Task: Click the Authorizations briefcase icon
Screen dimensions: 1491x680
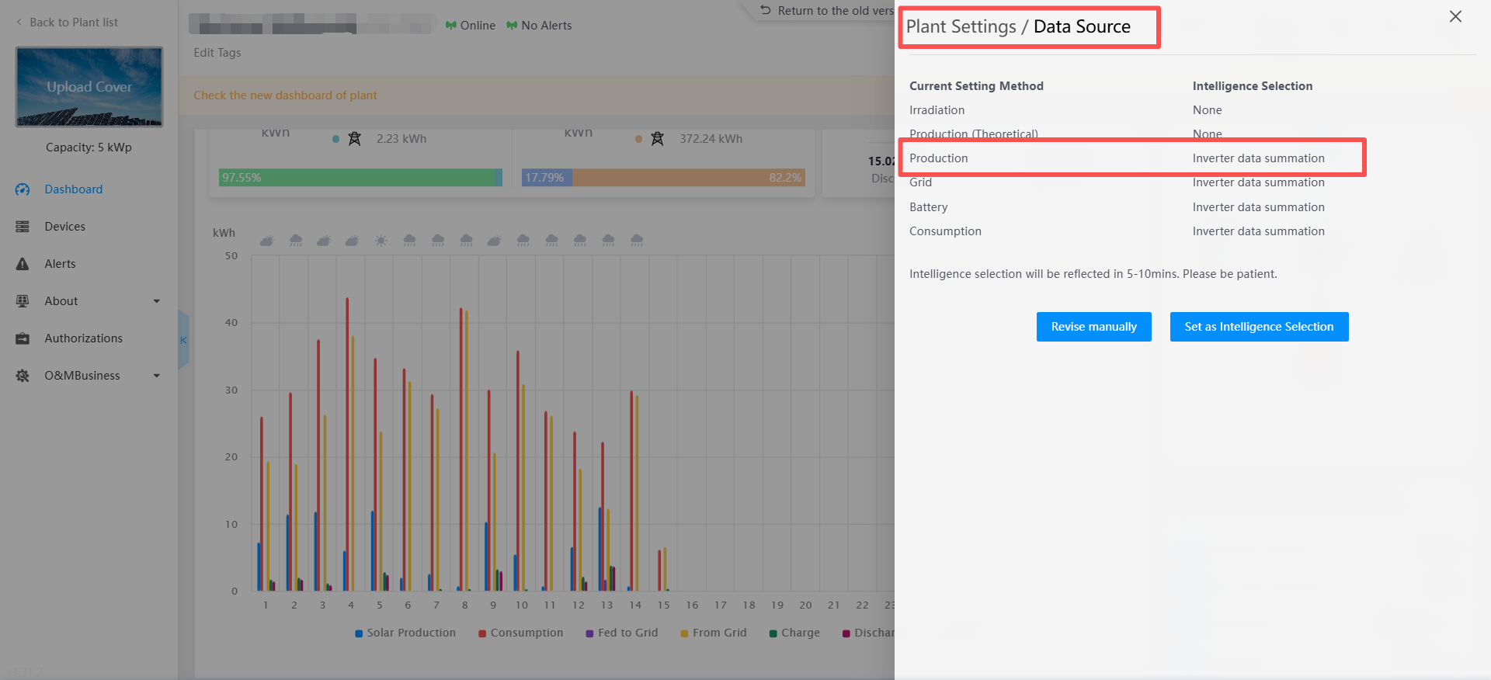Action: [x=23, y=338]
